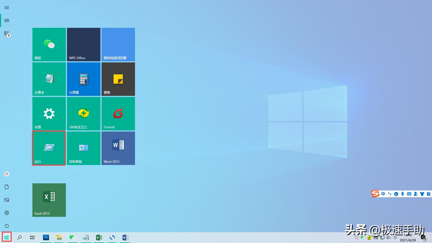The image size is (432, 243).
Task: Open the 计算器 (Calculator) tile
Action: 84,79
